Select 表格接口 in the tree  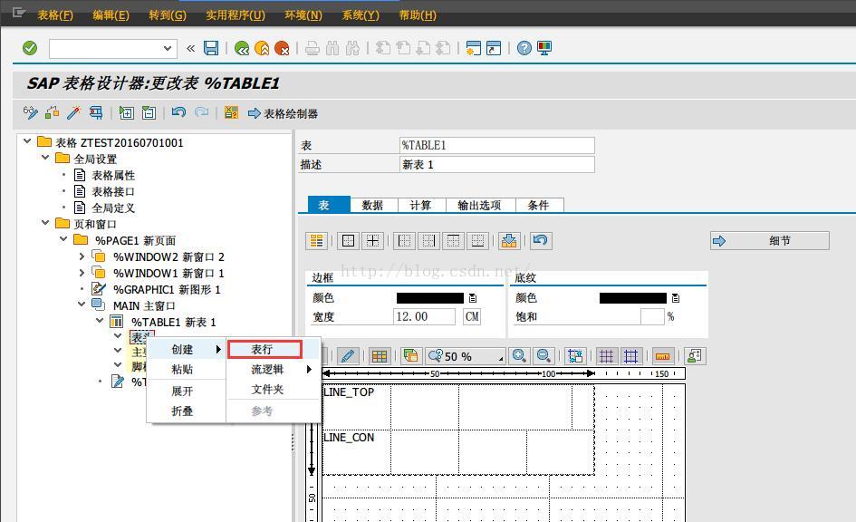tap(113, 191)
